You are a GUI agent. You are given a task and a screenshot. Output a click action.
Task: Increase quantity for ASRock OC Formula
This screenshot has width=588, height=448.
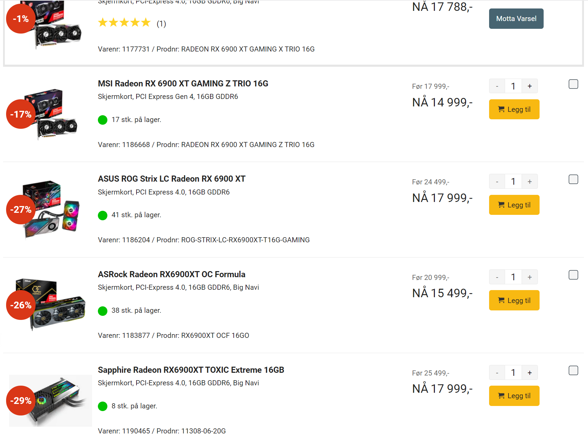[530, 277]
